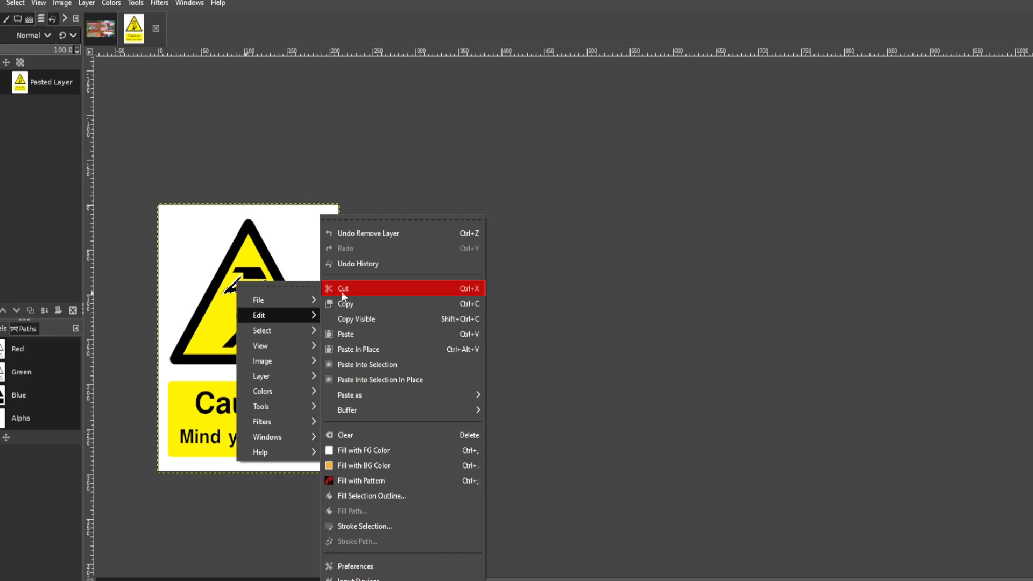This screenshot has height=581, width=1033.
Task: Click the Anchor floating layer icon
Action: coord(58,310)
